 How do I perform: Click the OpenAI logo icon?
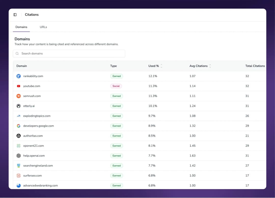coord(19,156)
